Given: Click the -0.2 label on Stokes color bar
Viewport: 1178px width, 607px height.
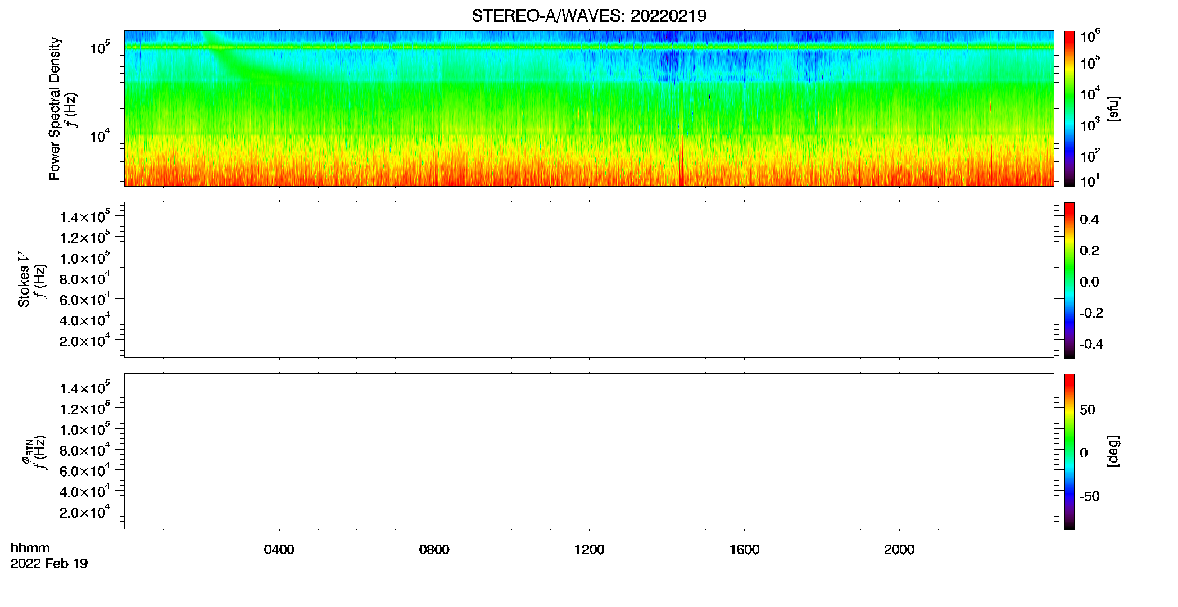Looking at the screenshot, I should (x=1091, y=313).
